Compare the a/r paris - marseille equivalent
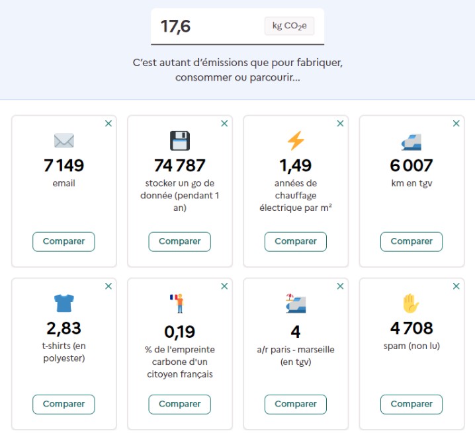The height and width of the screenshot is (433, 475). click(296, 404)
